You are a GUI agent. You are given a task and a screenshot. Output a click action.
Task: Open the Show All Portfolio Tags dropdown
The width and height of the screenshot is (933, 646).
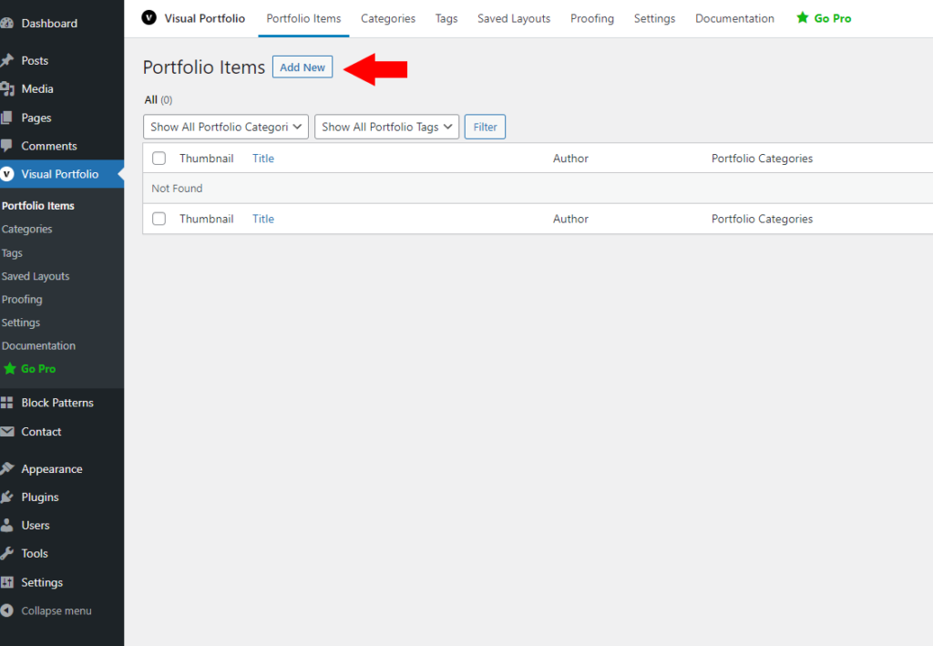pos(386,127)
